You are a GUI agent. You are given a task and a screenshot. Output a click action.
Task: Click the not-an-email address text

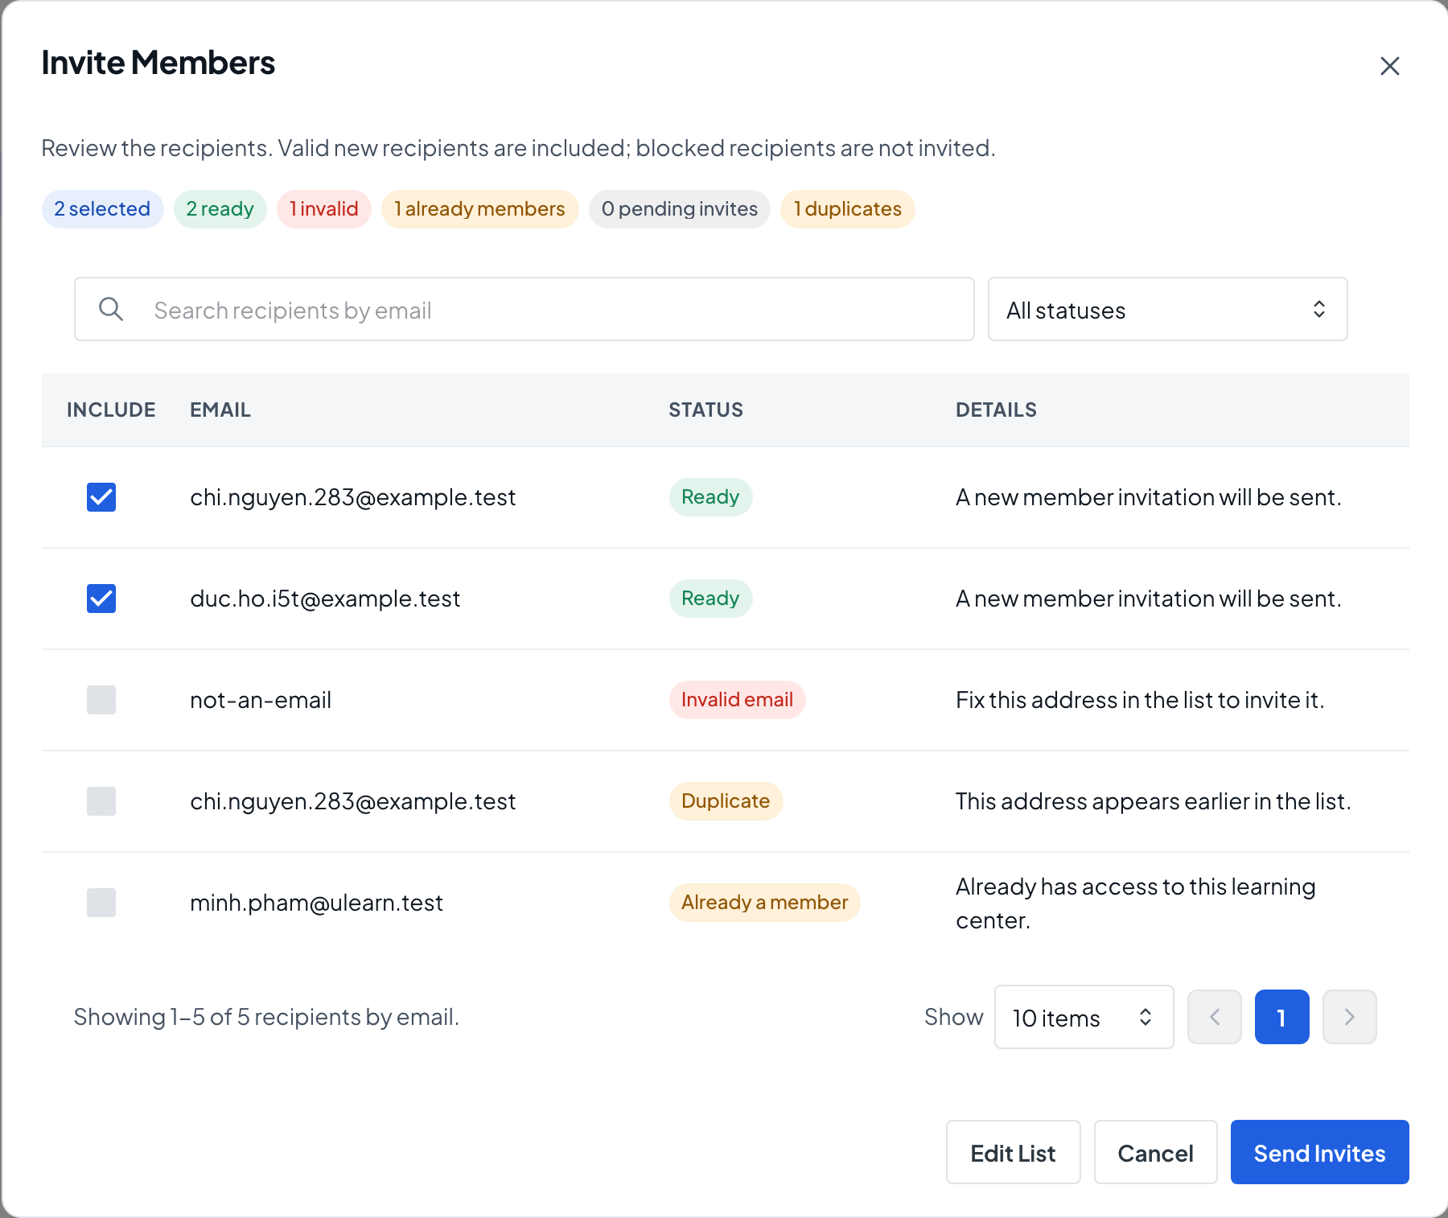pos(261,700)
